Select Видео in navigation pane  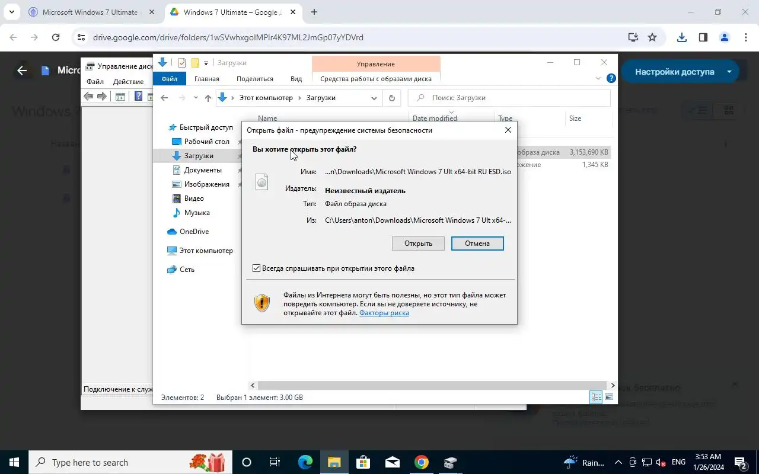click(194, 198)
